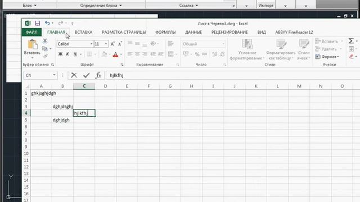Image resolution: width=360 pixels, height=202 pixels.
Task: Decrease the indent
Action: pos(153,54)
